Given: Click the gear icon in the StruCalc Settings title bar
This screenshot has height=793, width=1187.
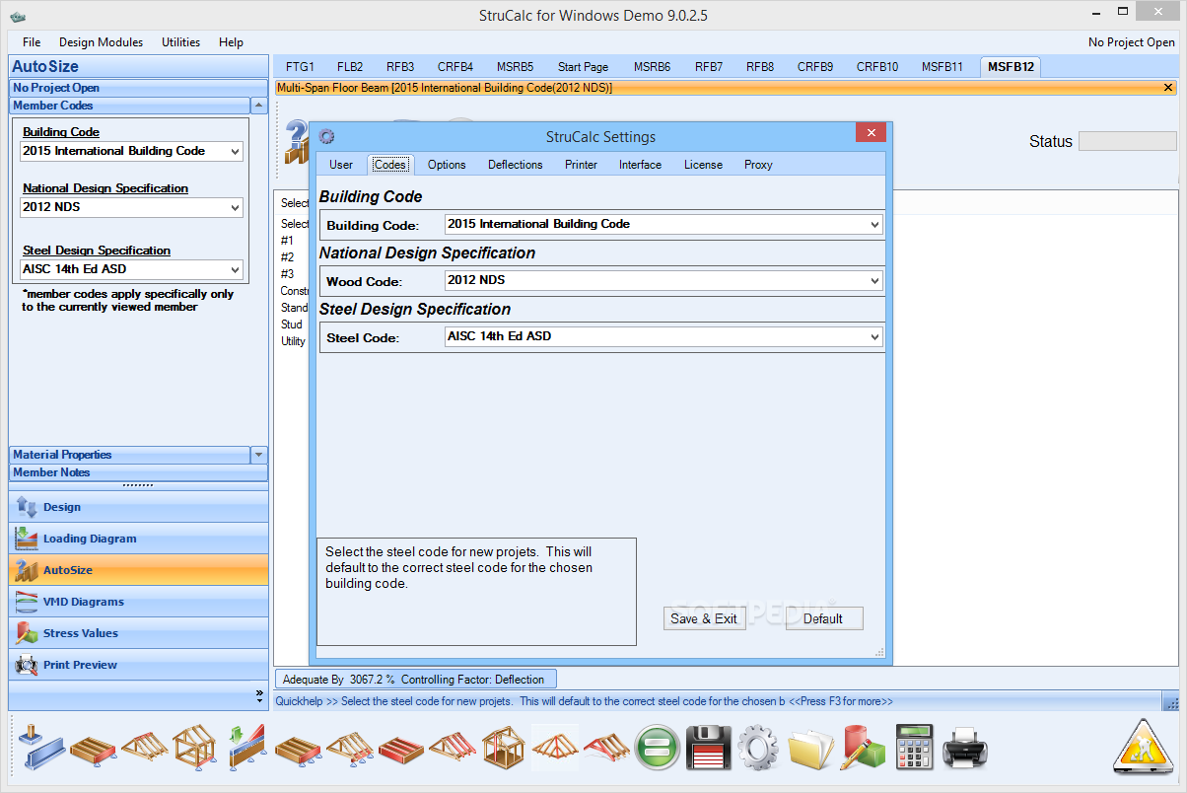Looking at the screenshot, I should 327,136.
